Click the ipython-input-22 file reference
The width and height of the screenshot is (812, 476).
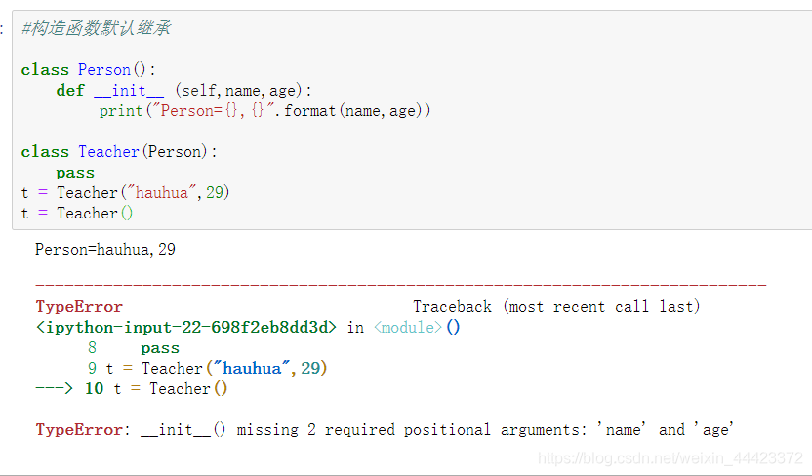coord(185,328)
